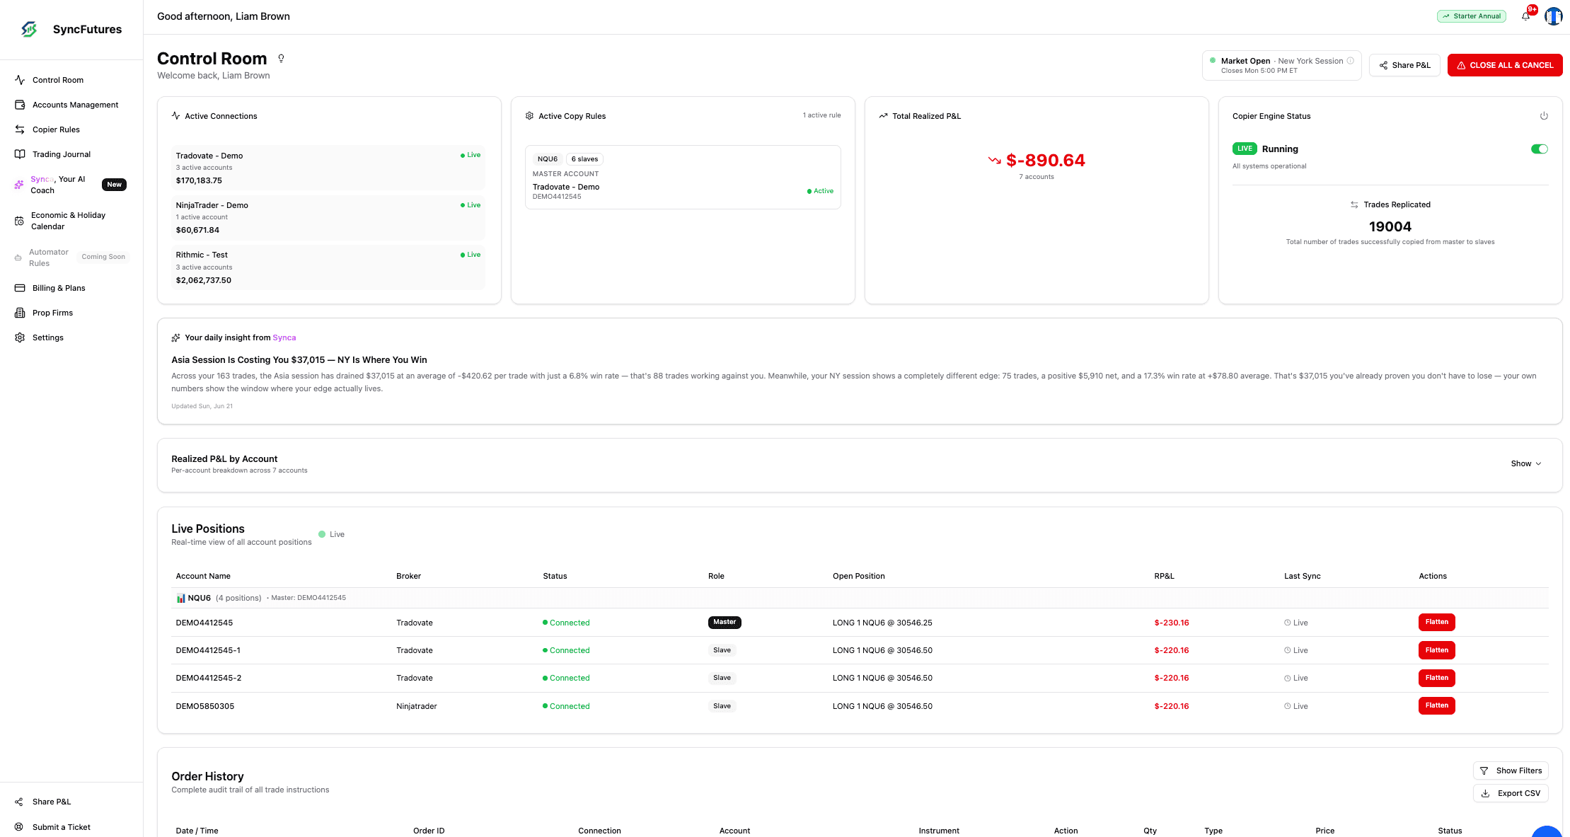Flatten the DEMO4412545-1 position
Screen dimensions: 1570x837
[1436, 650]
